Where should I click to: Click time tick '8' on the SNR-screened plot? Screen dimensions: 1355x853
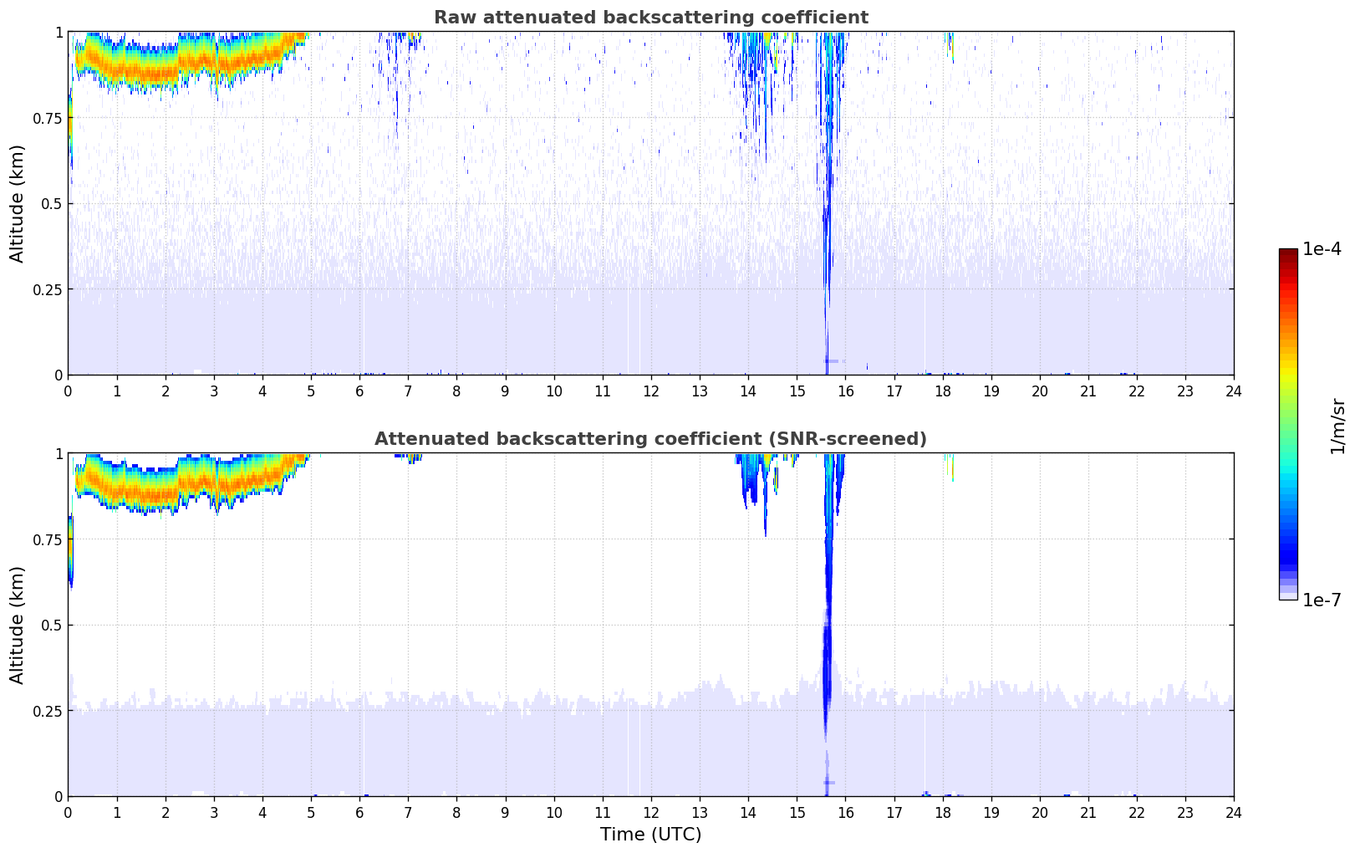[x=456, y=812]
